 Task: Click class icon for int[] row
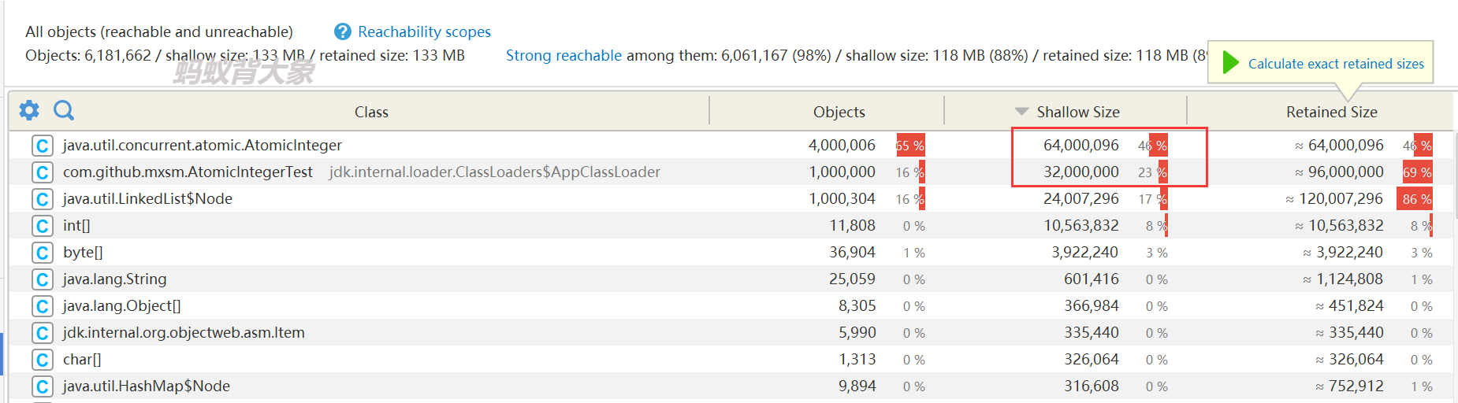(x=43, y=226)
